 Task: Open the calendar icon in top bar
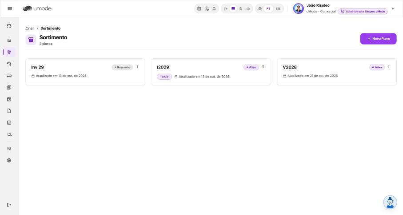[199, 8]
